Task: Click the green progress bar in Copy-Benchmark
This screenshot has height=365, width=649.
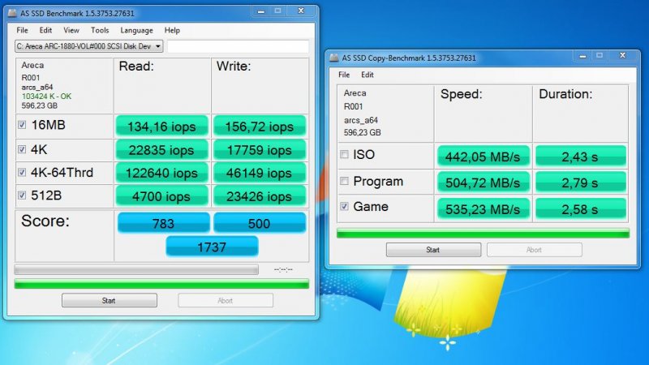Action: pos(483,233)
